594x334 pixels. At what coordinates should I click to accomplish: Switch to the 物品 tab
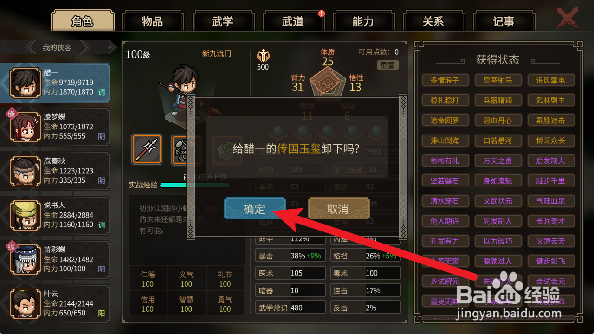coord(152,22)
